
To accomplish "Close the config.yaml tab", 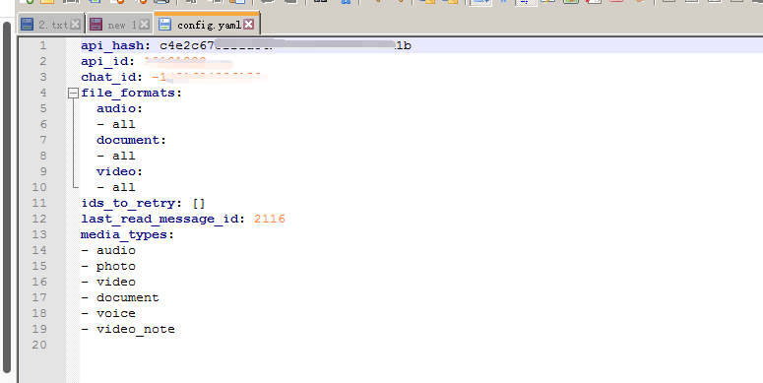I will (249, 25).
